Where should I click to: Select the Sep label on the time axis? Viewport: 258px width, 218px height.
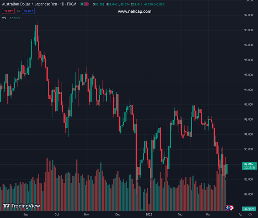coord(25,215)
